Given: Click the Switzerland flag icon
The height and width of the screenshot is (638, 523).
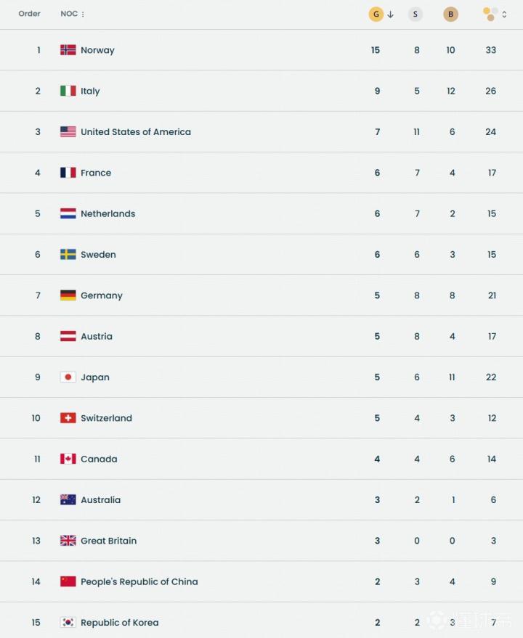Looking at the screenshot, I should click(x=68, y=418).
